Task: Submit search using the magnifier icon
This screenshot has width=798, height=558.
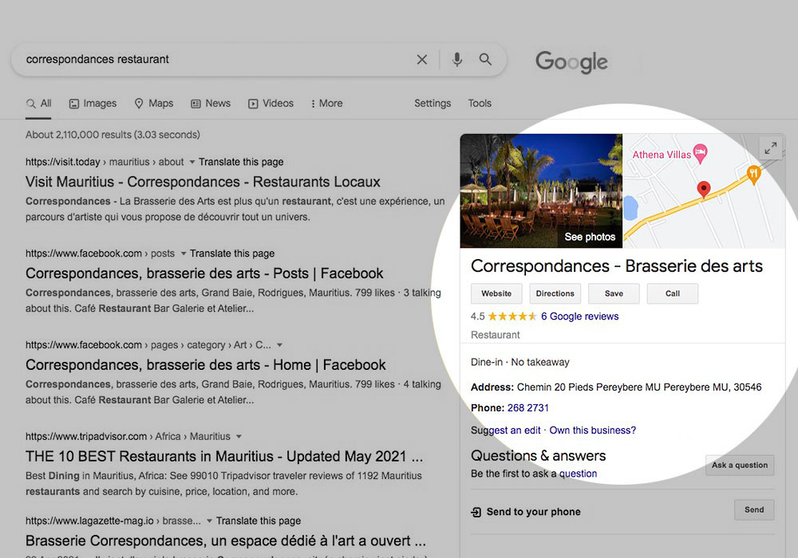Action: click(485, 60)
